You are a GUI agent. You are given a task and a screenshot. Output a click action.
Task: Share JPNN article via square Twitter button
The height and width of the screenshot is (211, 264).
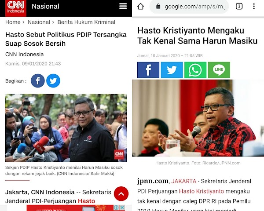pos(172,70)
